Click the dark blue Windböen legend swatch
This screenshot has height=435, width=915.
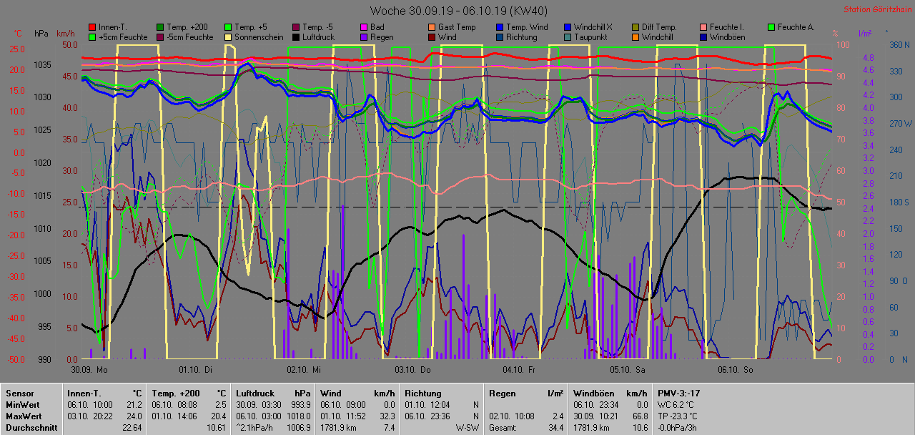point(703,36)
